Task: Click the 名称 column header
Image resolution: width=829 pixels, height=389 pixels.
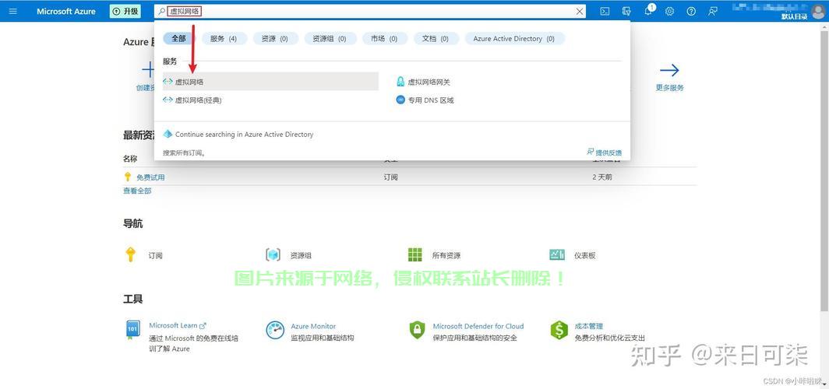Action: tap(130, 159)
